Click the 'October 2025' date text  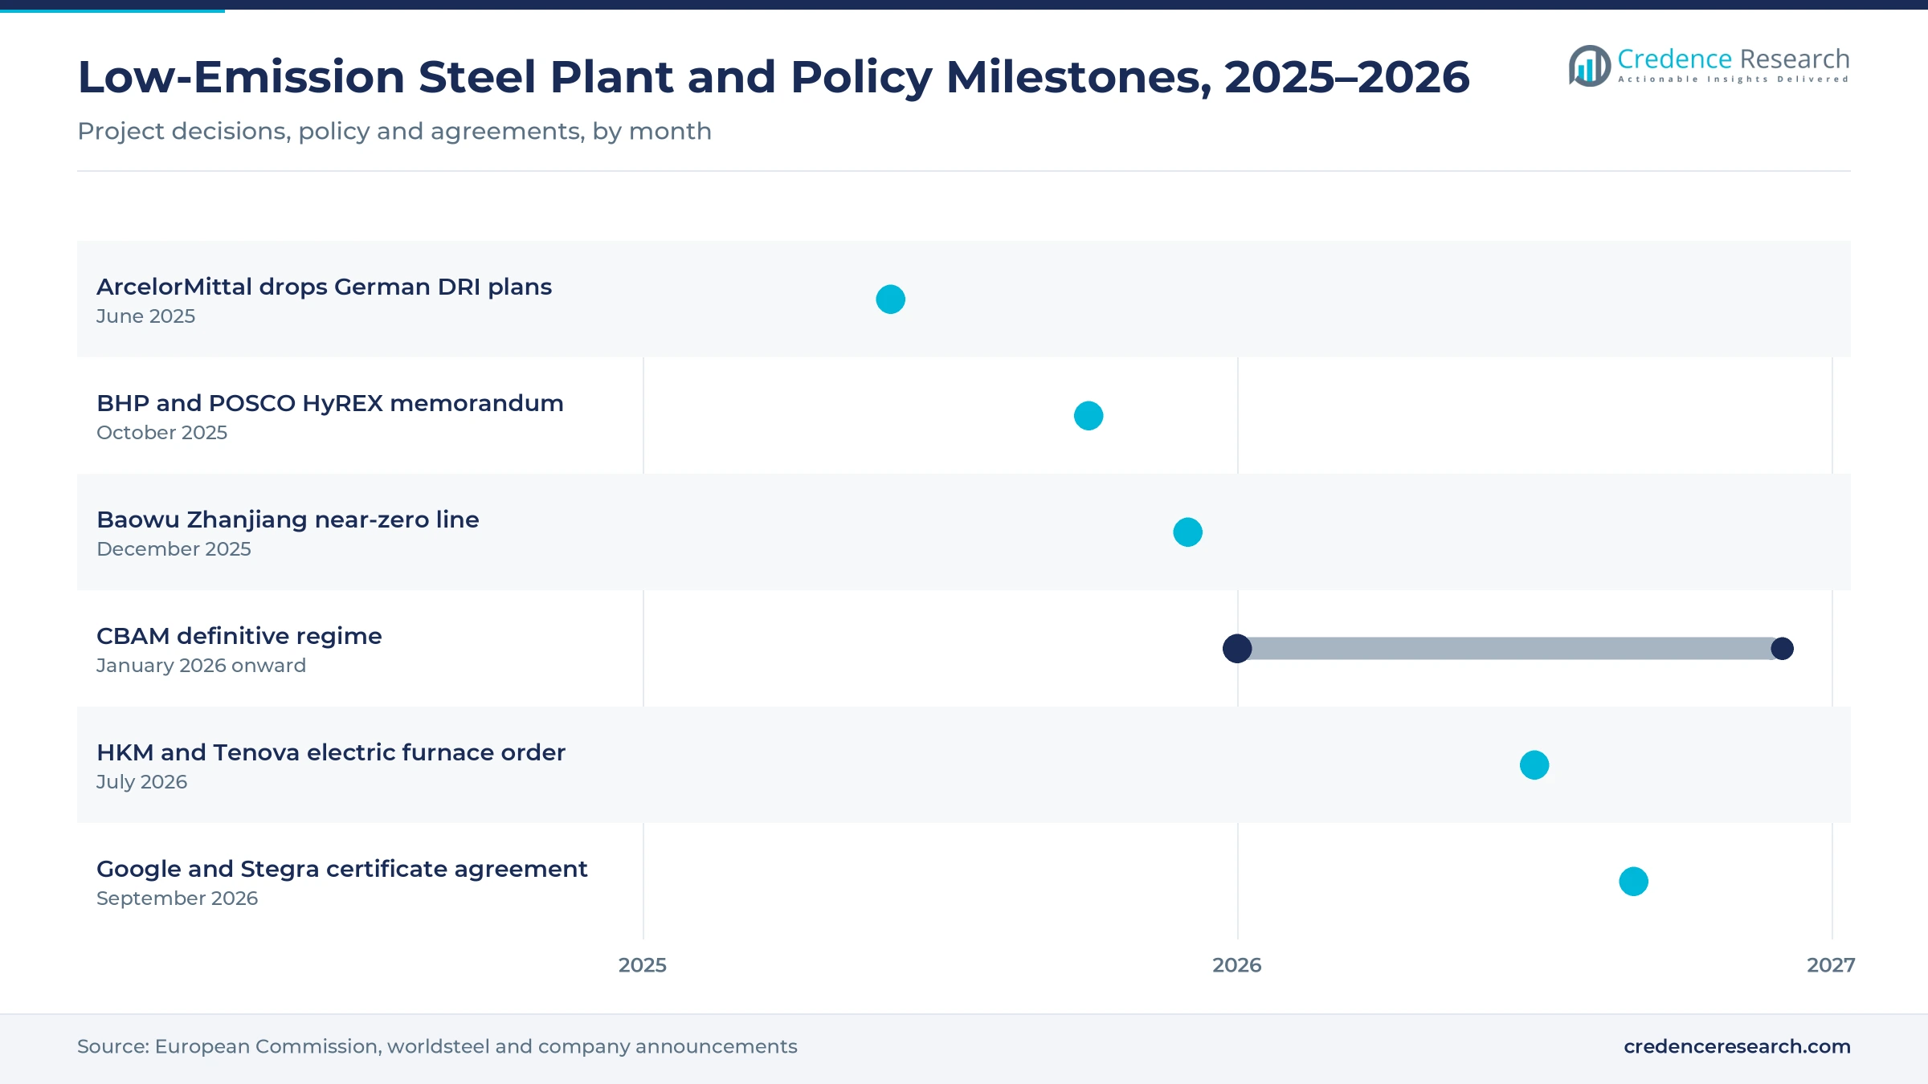pos(161,433)
